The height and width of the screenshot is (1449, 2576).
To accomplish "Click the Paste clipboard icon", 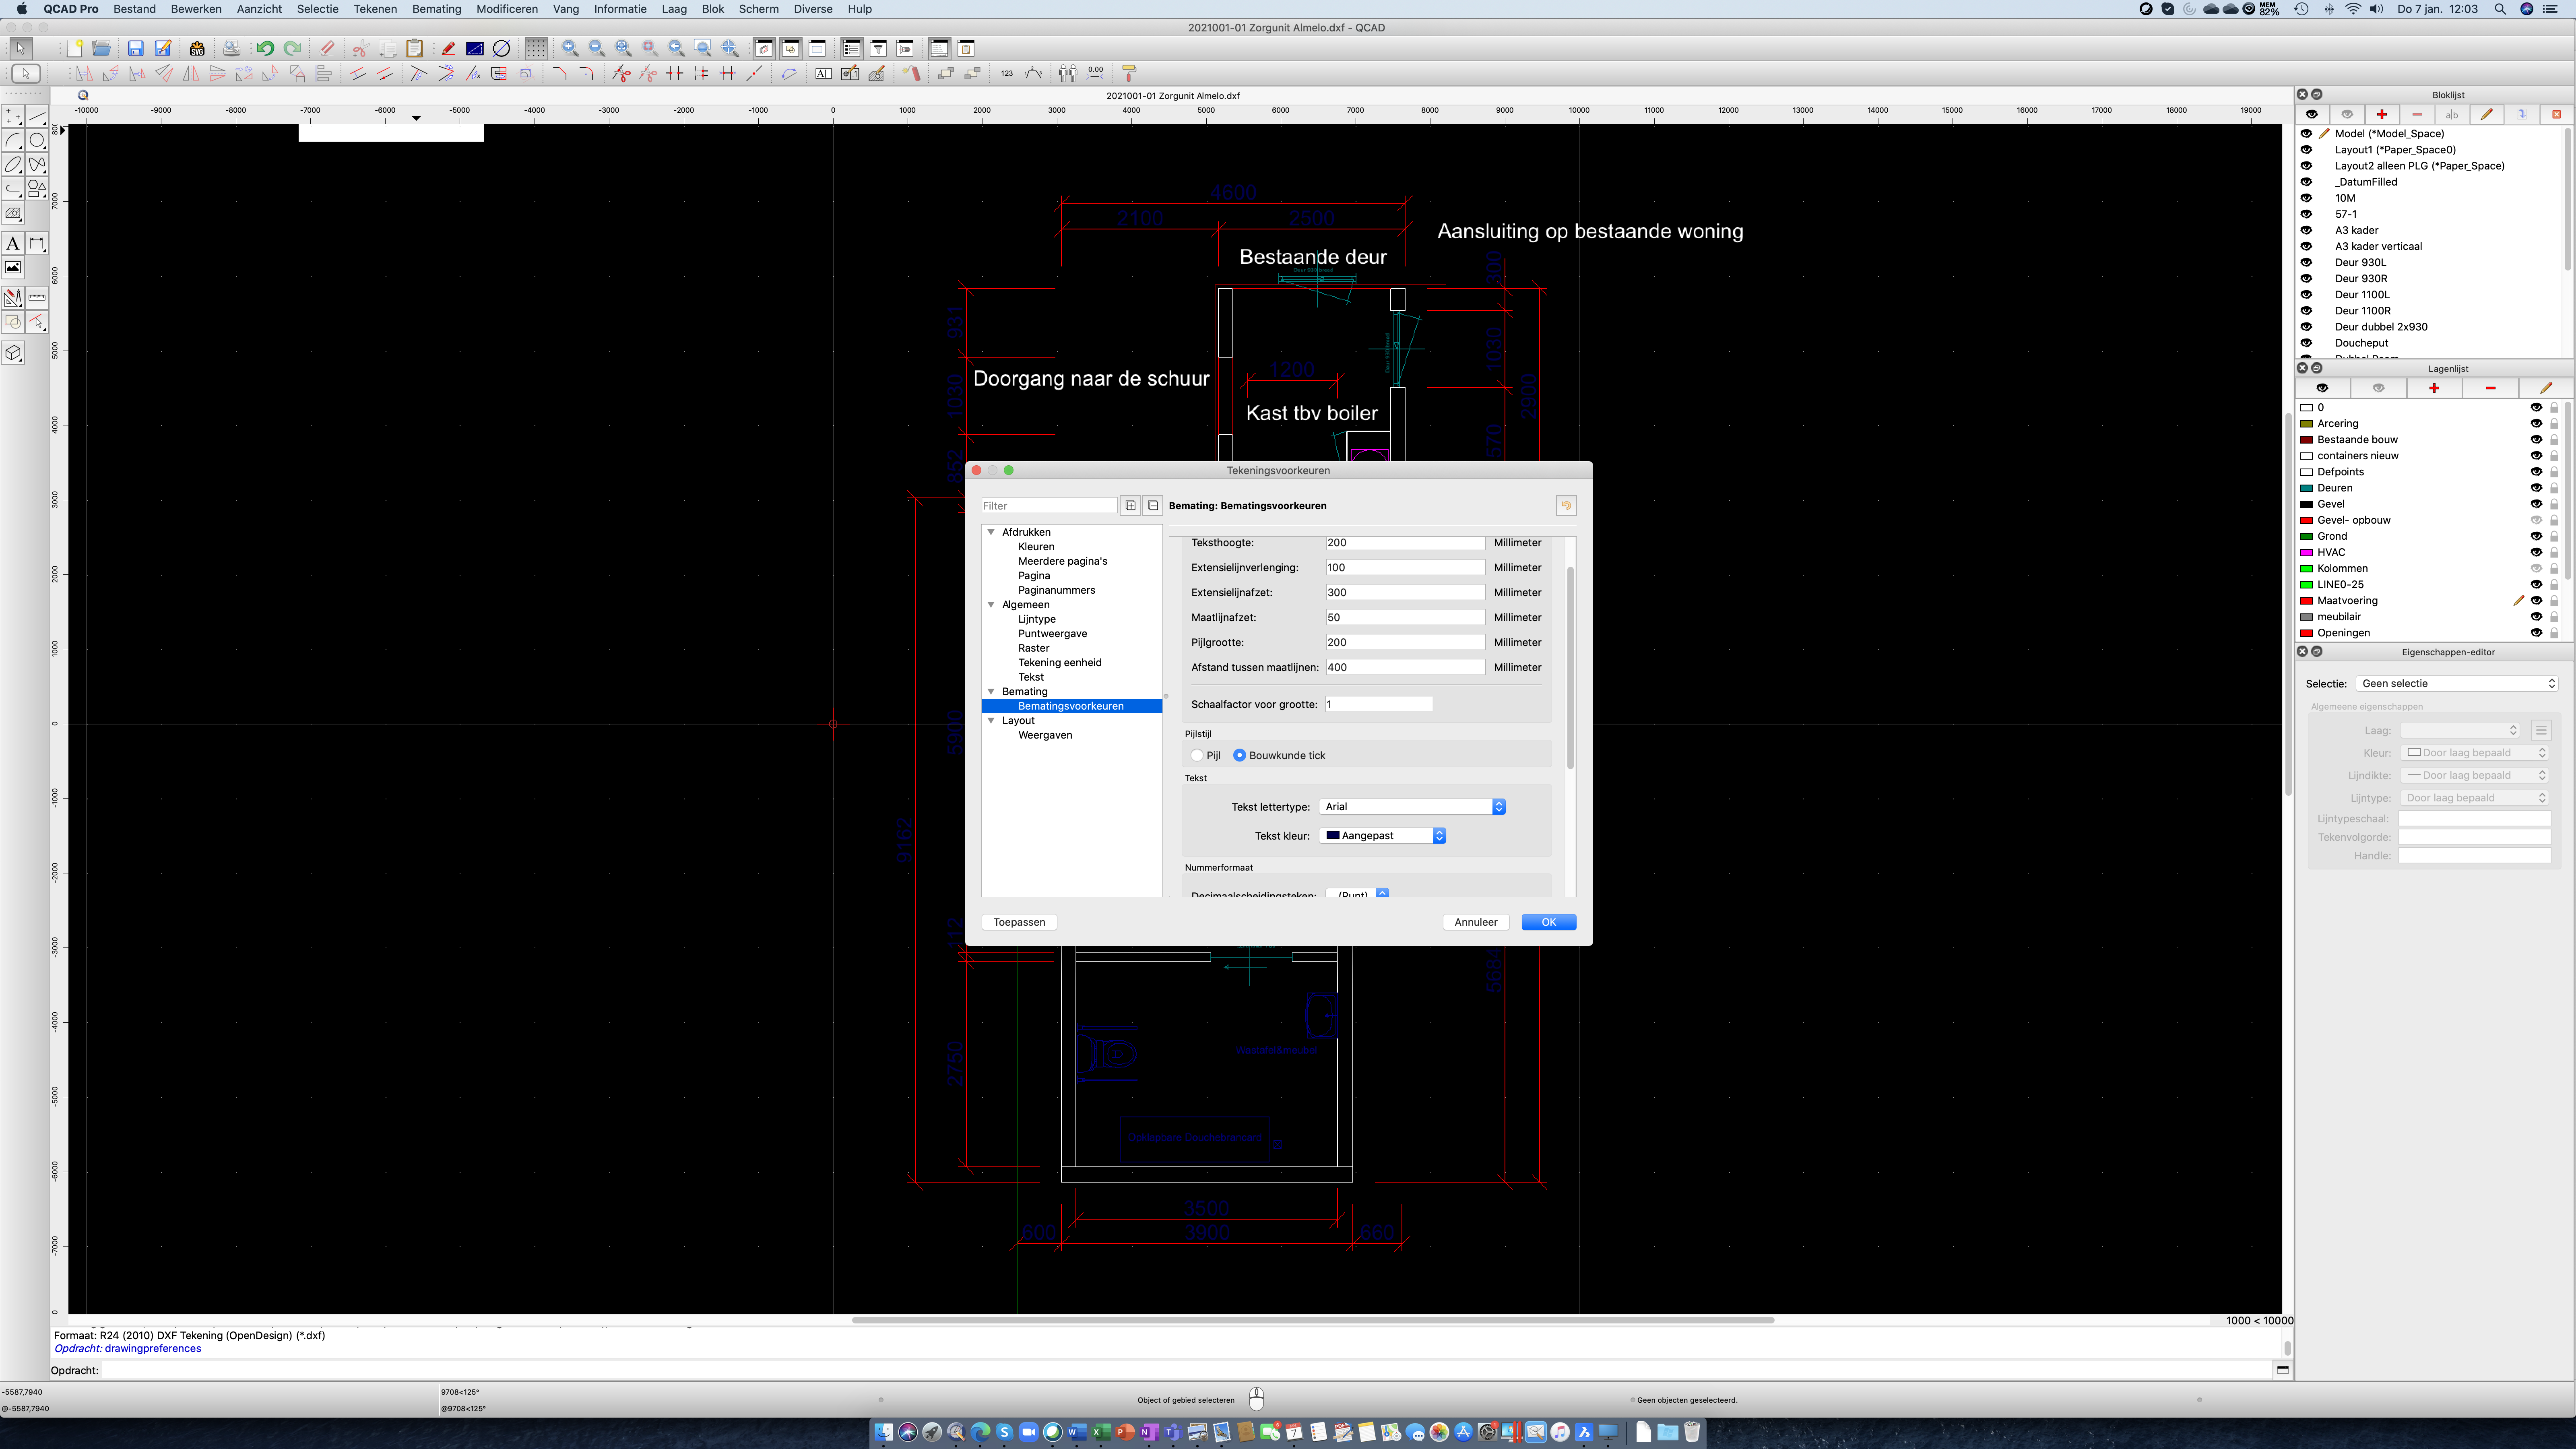I will 414,48.
